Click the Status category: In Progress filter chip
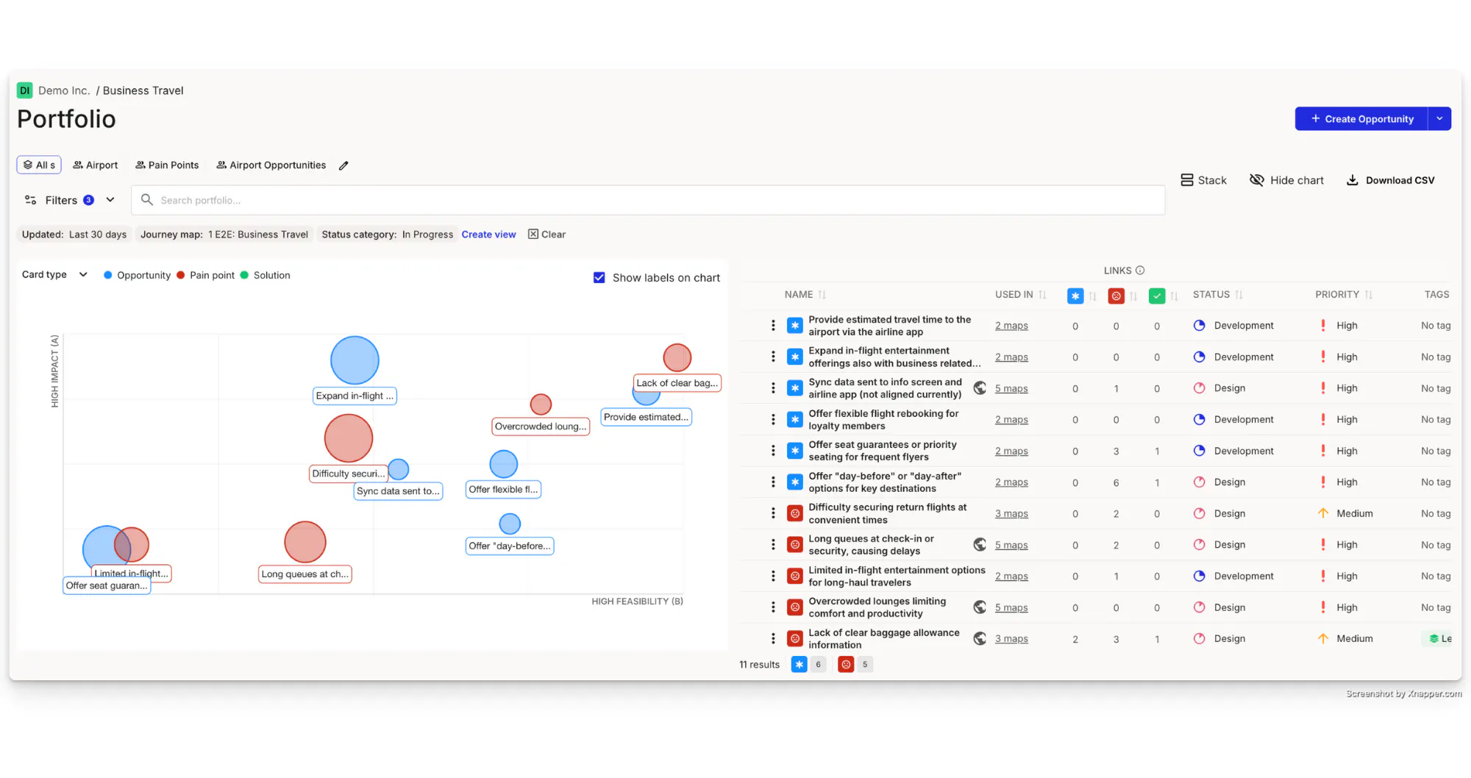The height and width of the screenshot is (778, 1471). [387, 235]
